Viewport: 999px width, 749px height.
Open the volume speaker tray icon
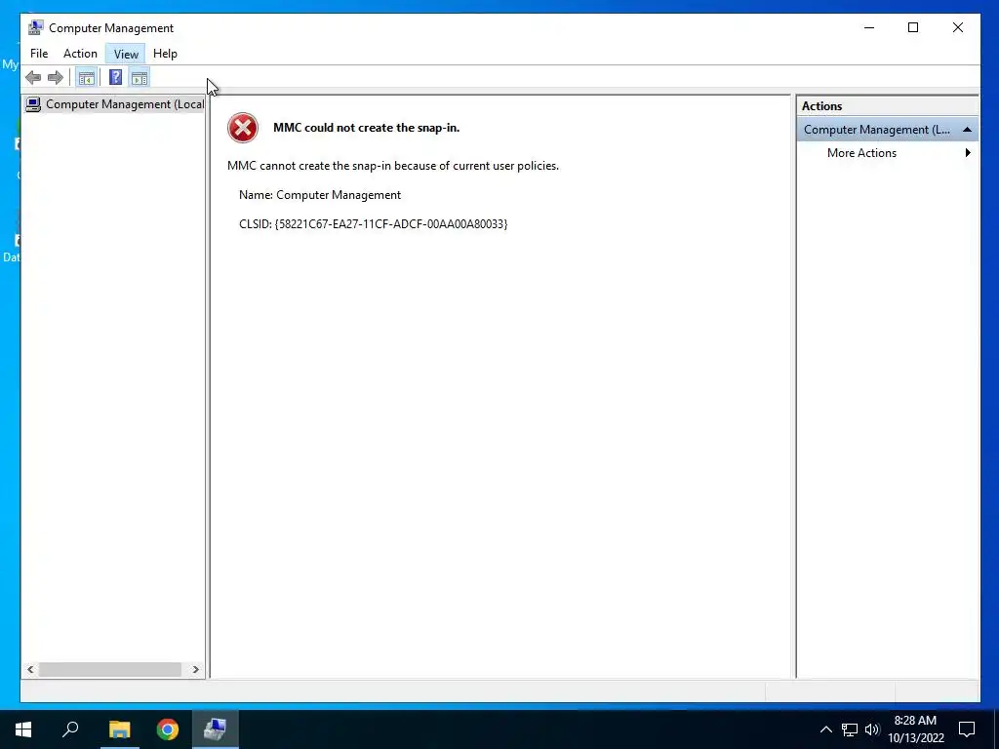click(872, 729)
